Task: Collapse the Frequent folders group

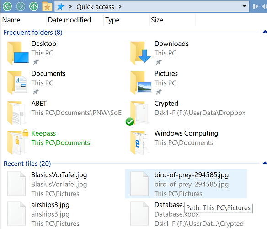Action: [x=265, y=32]
